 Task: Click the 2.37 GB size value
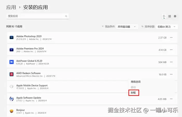162,37
